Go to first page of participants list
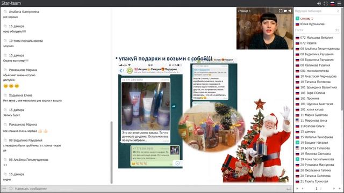Image resolution: width=344 pixels, height=193 pixels. [297, 188]
